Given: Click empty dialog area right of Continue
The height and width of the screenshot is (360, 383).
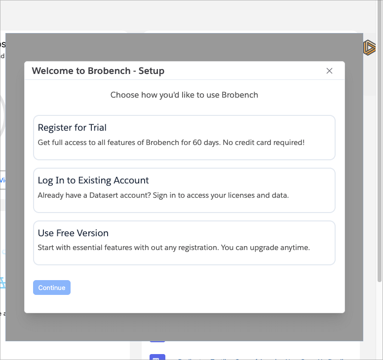Looking at the screenshot, I should click(x=207, y=288).
